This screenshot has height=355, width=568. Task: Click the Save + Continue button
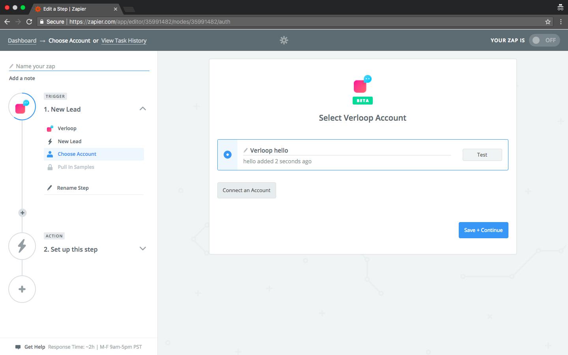coord(483,230)
